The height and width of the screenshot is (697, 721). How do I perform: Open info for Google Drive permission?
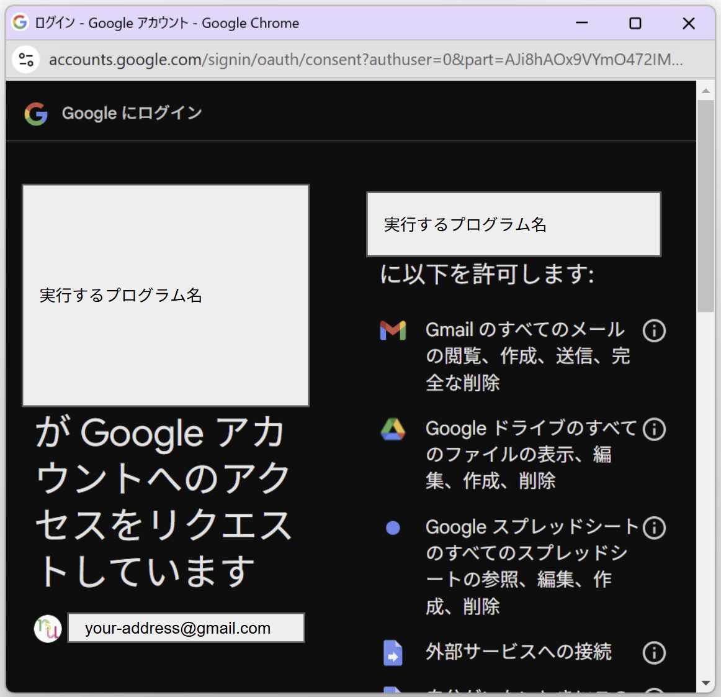coord(654,429)
